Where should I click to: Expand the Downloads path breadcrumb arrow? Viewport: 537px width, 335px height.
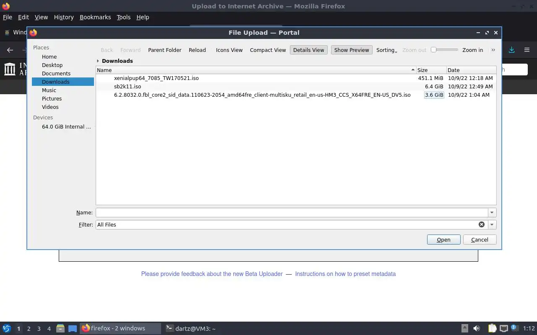tap(98, 61)
